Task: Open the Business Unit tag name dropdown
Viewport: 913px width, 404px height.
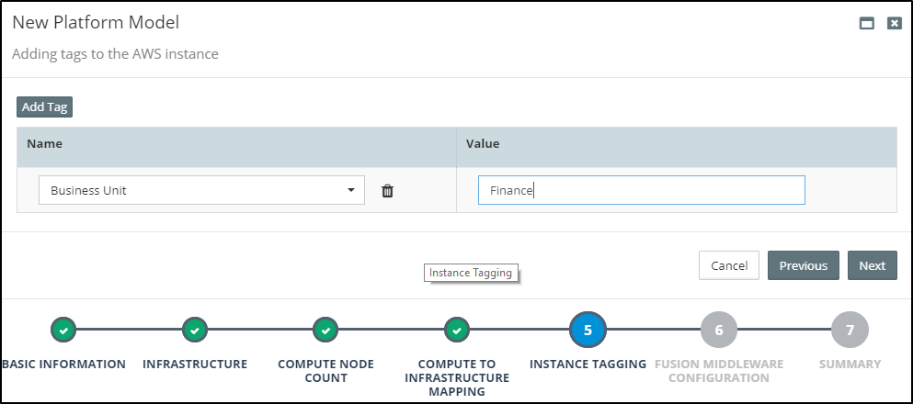Action: pos(201,191)
